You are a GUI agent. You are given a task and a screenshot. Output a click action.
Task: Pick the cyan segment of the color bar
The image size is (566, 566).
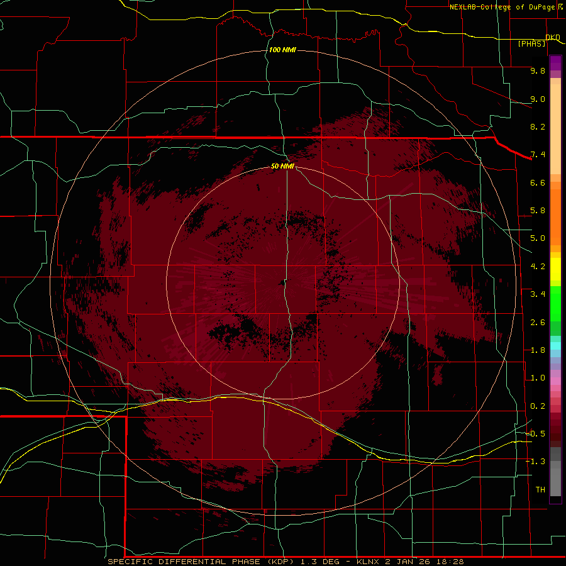[x=555, y=345]
